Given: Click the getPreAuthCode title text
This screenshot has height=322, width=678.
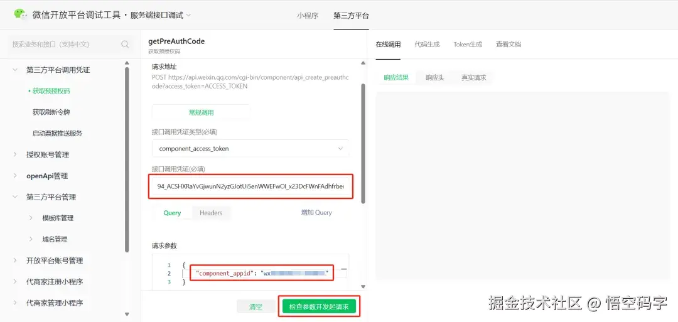Looking at the screenshot, I should [x=176, y=41].
